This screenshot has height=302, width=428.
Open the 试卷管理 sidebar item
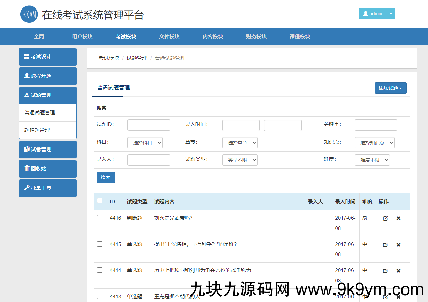pyautogui.click(x=48, y=149)
